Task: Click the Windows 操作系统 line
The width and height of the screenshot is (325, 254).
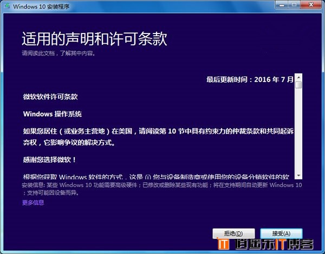Action: tap(53, 114)
